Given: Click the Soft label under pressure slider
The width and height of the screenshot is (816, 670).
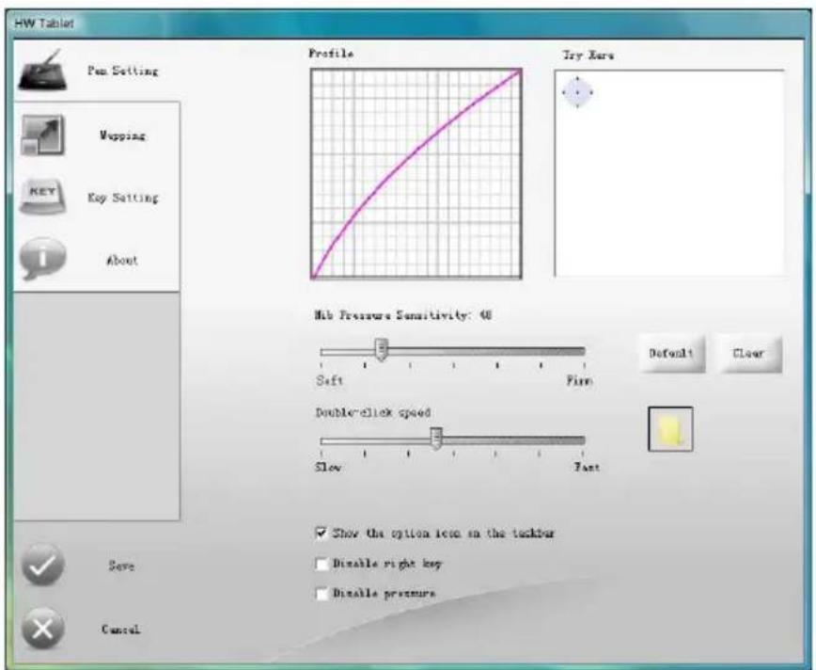Looking at the screenshot, I should [x=330, y=381].
